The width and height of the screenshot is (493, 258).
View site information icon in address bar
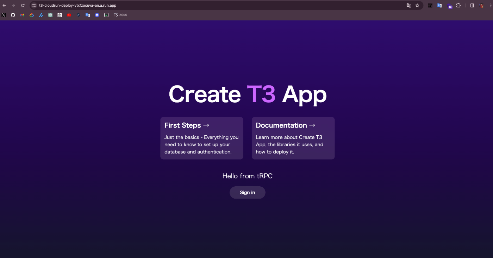(34, 6)
